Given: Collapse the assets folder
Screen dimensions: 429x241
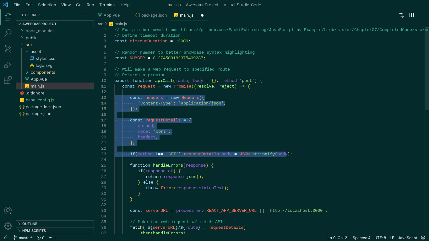Looking at the screenshot, I should [37, 51].
